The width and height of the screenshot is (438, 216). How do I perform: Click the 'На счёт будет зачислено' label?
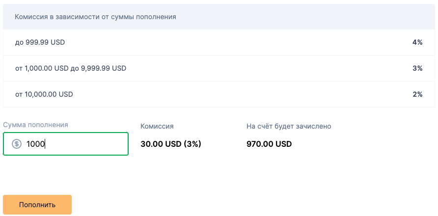[289, 126]
